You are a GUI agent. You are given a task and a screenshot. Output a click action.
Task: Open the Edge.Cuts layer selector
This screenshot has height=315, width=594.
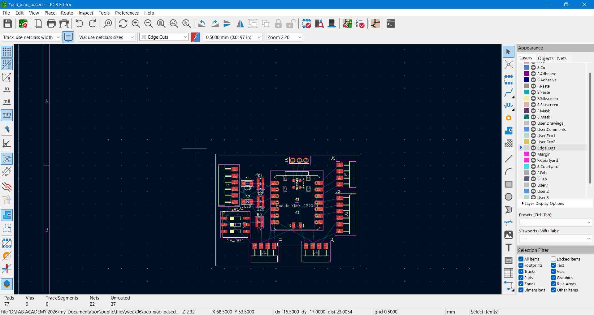click(x=164, y=37)
